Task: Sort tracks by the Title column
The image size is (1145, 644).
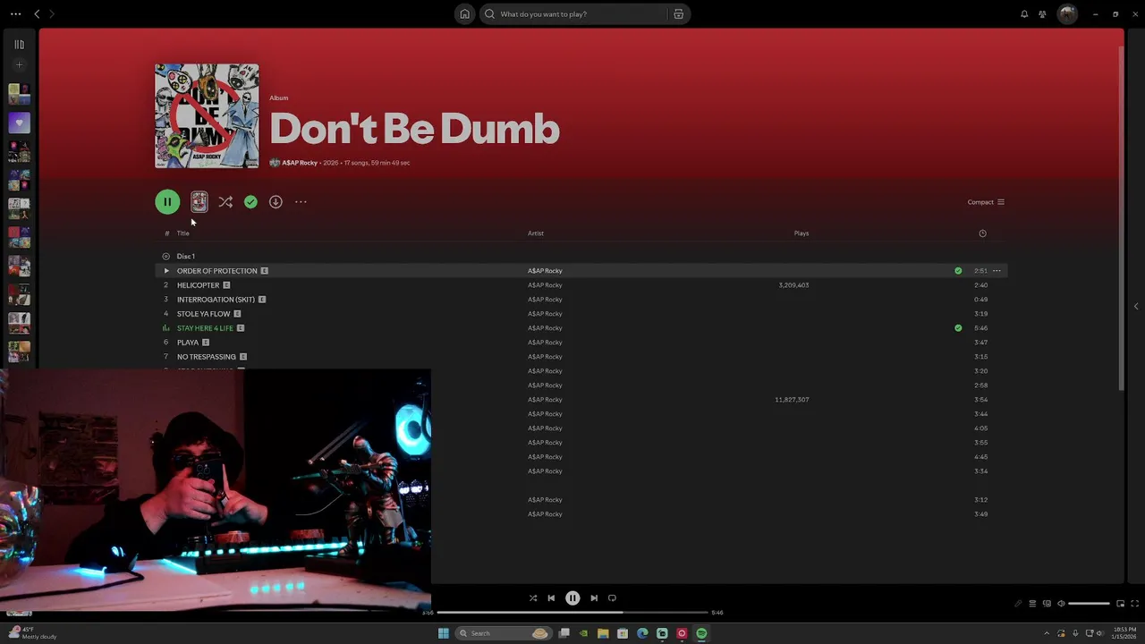Action: (182, 233)
